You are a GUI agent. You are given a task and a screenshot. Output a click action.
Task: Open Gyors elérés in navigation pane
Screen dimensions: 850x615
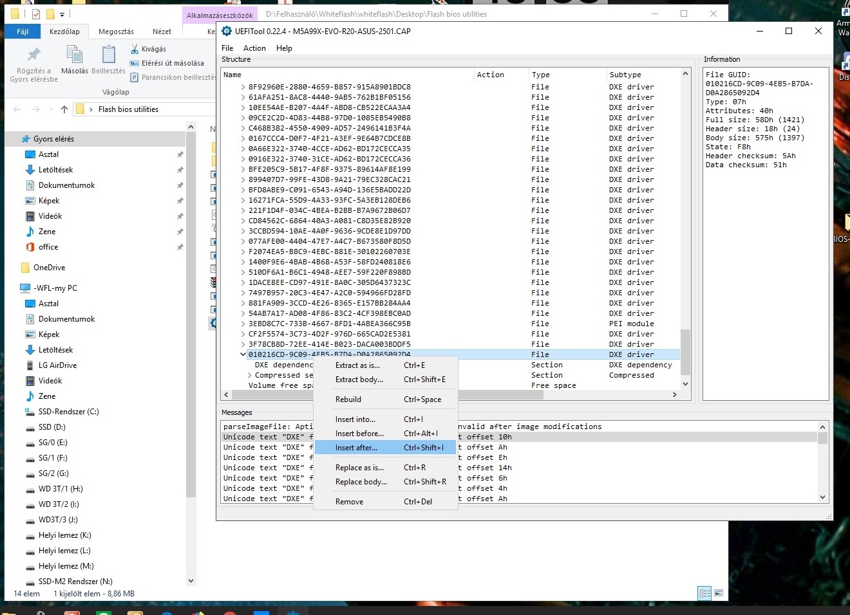click(53, 139)
